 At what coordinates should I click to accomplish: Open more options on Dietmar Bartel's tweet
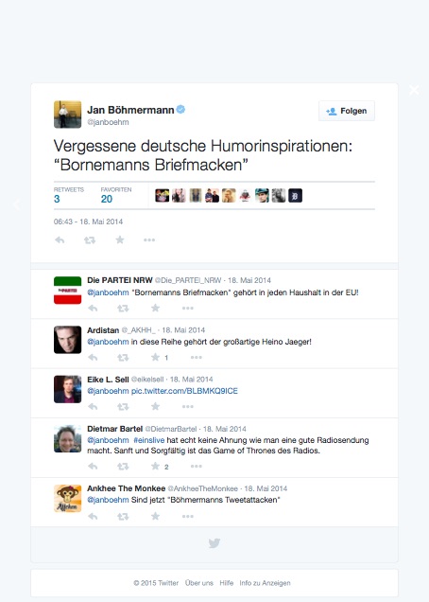coord(196,467)
